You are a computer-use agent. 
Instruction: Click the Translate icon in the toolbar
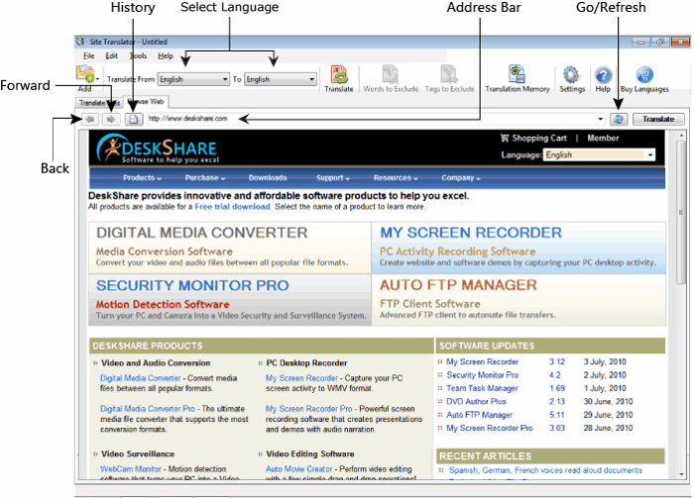click(x=339, y=74)
